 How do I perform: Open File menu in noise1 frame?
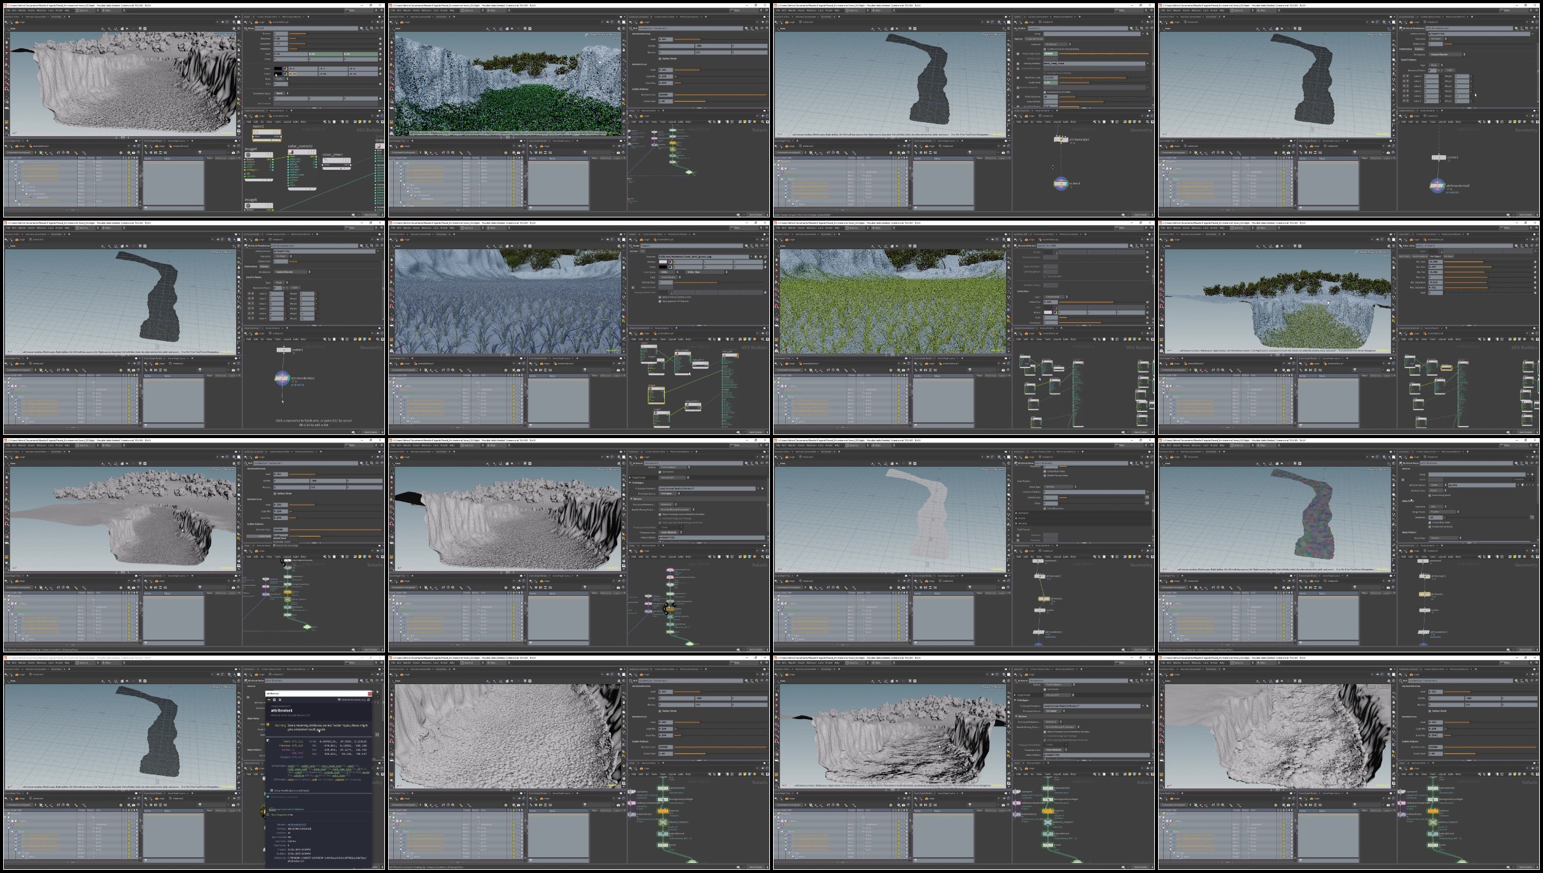pyautogui.click(x=8, y=10)
